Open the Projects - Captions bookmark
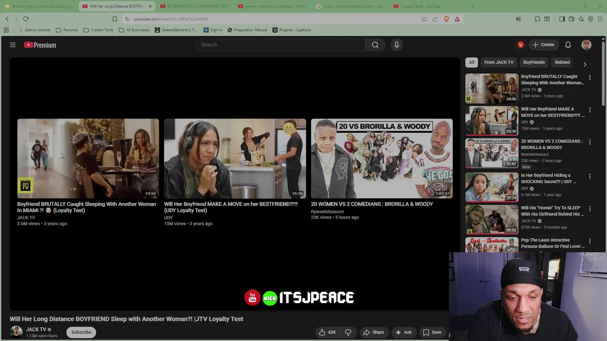 click(x=292, y=30)
